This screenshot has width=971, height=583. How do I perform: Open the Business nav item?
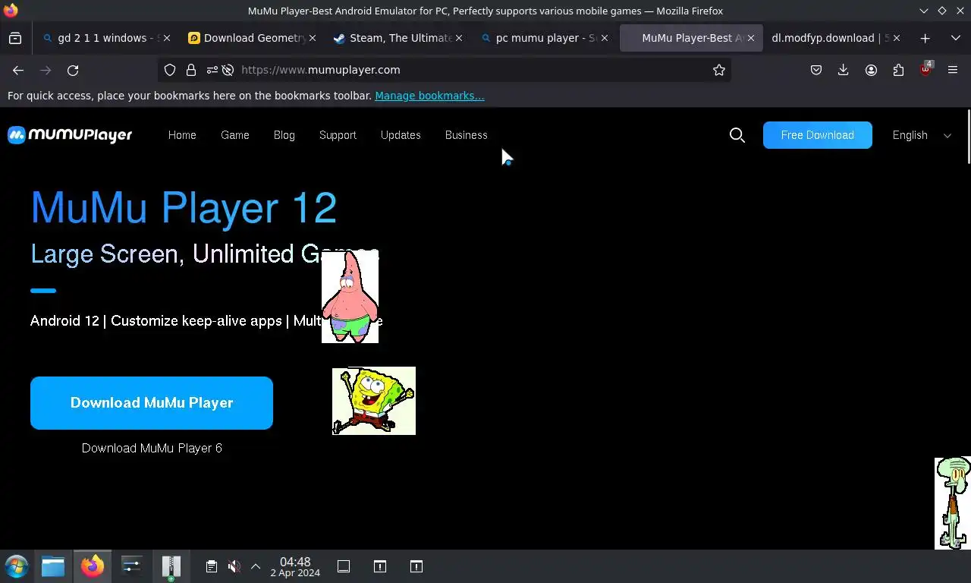(x=467, y=135)
